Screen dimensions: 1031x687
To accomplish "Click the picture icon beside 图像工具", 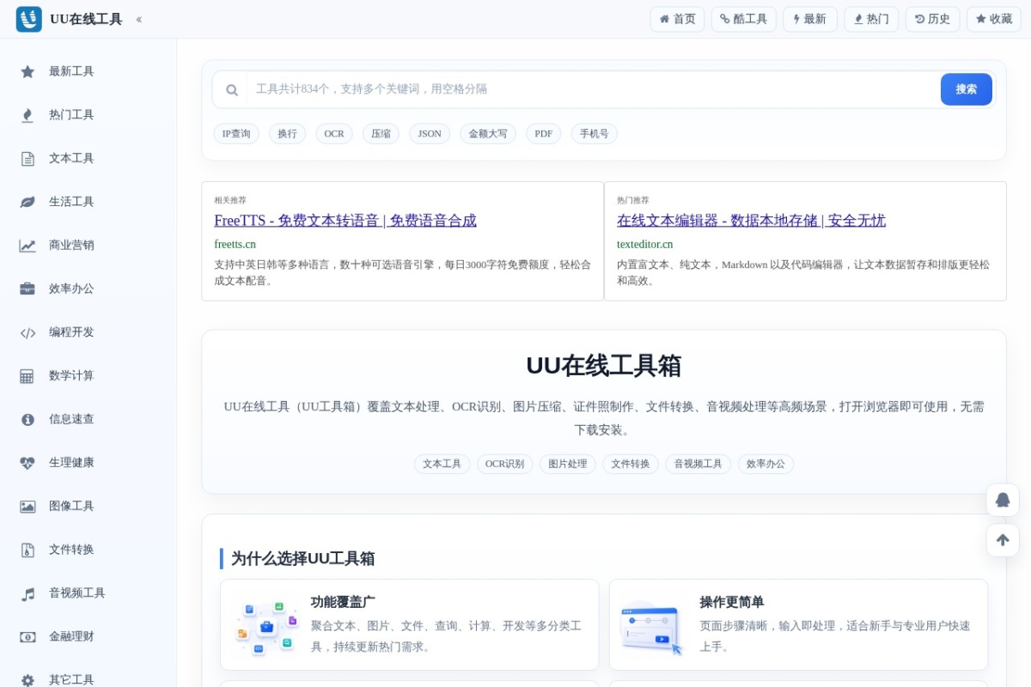I will click(x=27, y=507).
